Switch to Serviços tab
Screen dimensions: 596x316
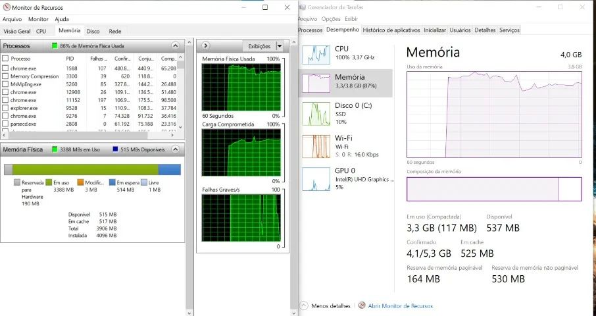[509, 30]
